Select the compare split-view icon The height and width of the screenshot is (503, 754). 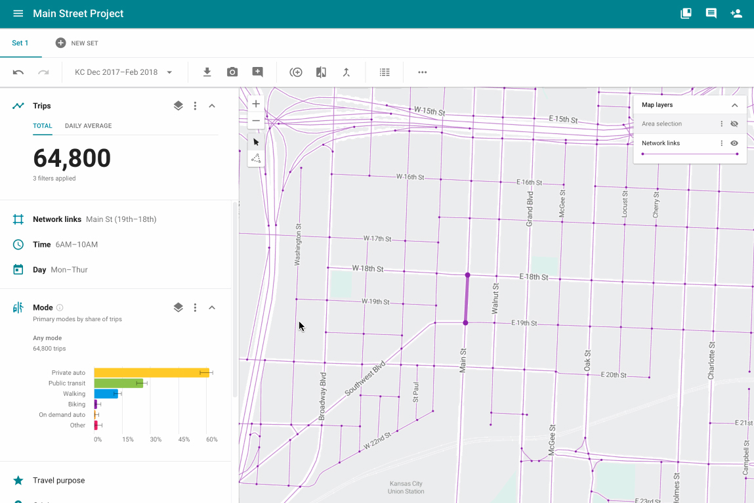point(321,72)
